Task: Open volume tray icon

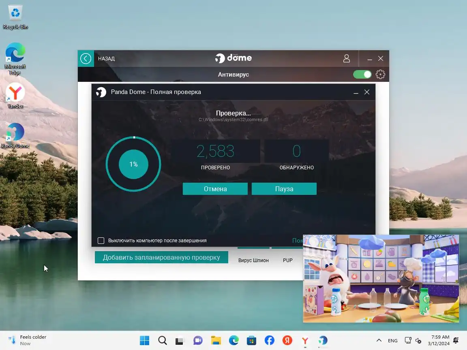Action: coord(418,340)
